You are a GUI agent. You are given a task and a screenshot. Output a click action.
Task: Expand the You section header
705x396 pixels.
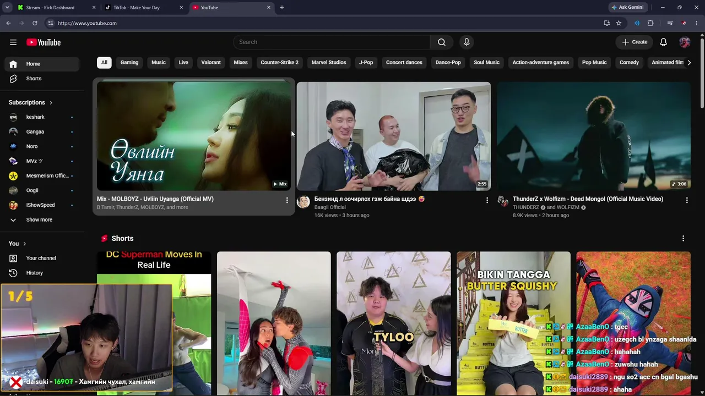pos(18,244)
